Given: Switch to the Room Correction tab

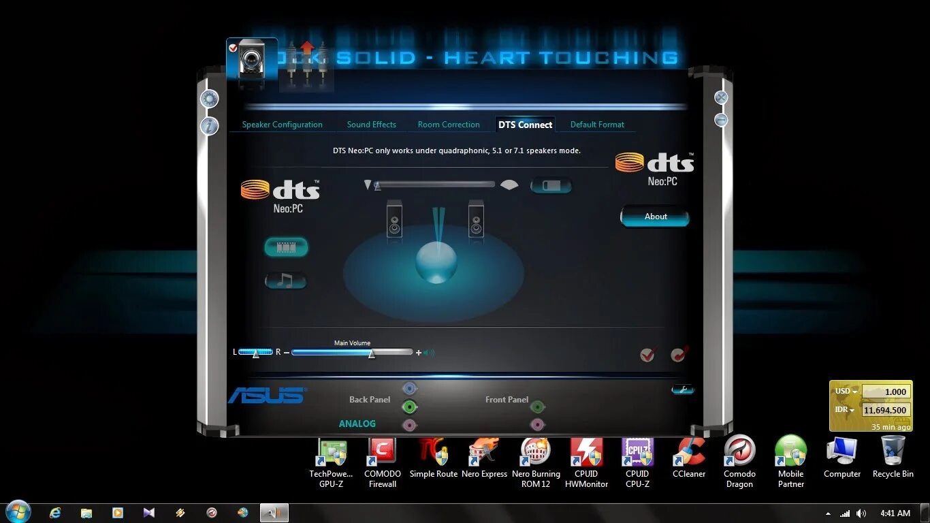Looking at the screenshot, I should pos(449,125).
